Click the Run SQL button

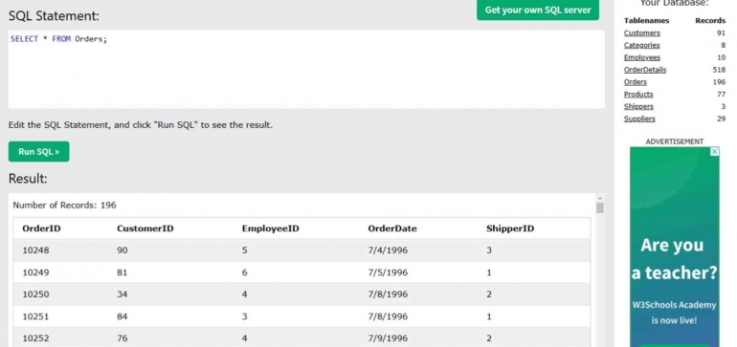click(39, 152)
